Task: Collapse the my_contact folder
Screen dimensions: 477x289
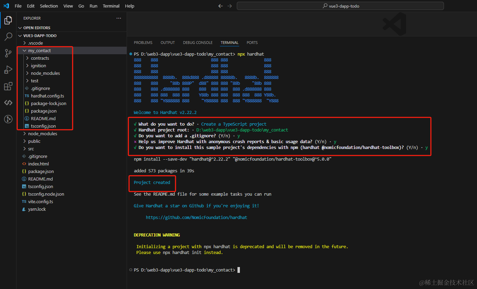Action: (x=72, y=50)
